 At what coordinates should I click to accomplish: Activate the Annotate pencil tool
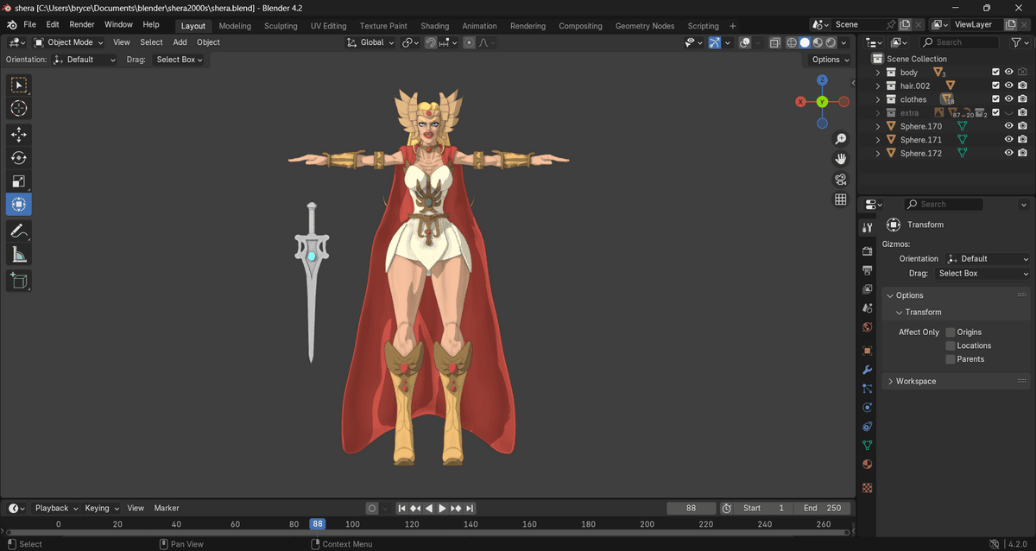point(19,231)
